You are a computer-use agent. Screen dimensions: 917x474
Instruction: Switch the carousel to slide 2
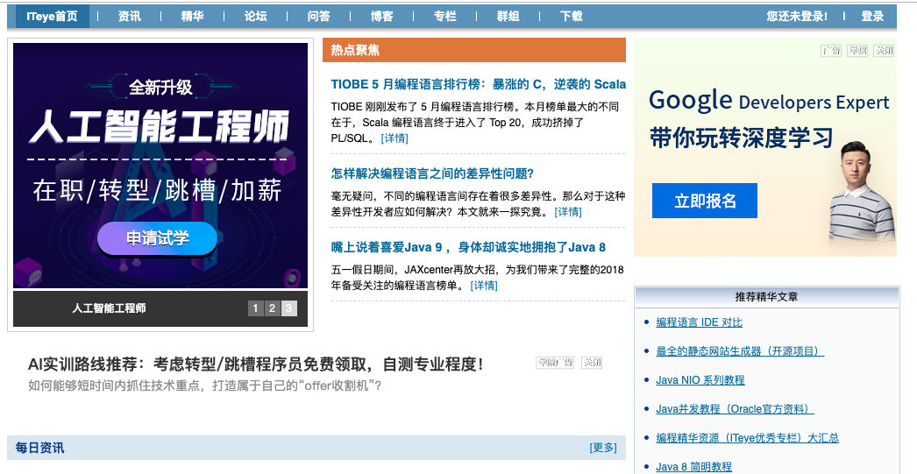[x=272, y=308]
